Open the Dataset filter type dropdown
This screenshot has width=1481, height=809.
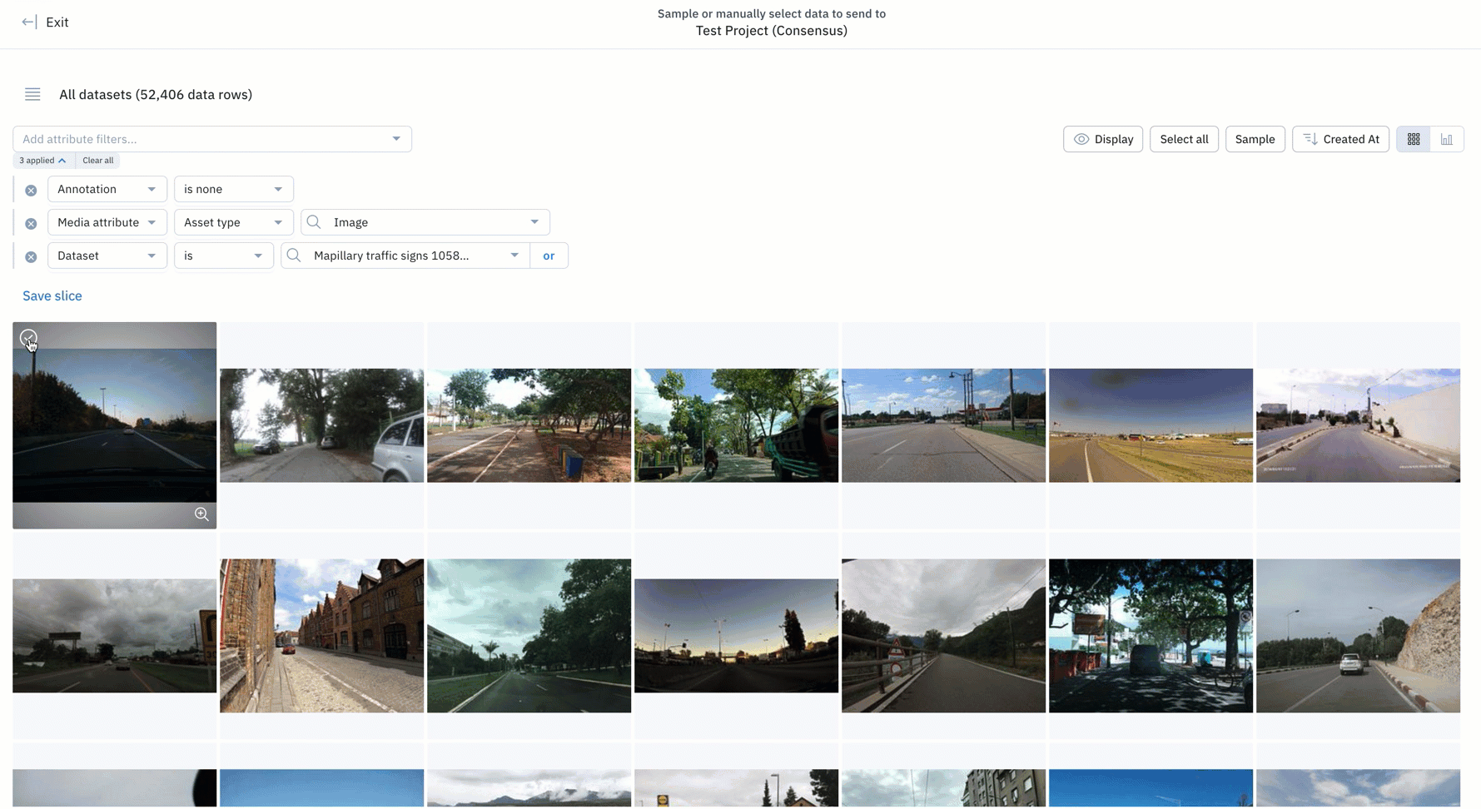(x=107, y=256)
